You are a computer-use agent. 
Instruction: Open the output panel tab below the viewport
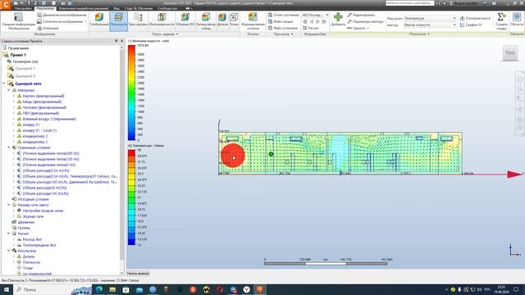(138, 274)
